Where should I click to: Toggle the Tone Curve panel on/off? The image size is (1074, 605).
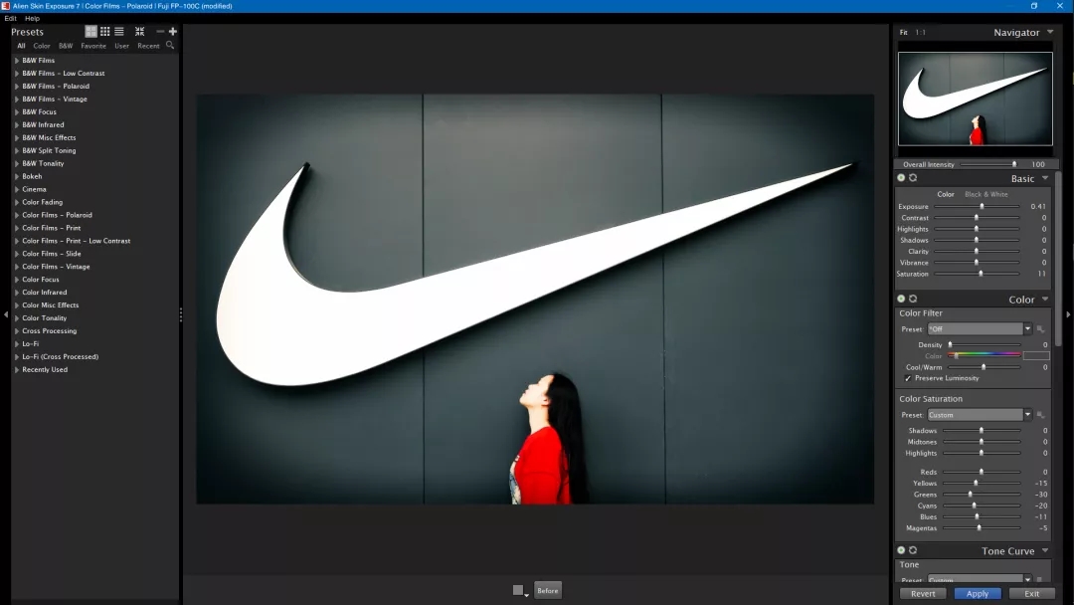click(x=901, y=550)
